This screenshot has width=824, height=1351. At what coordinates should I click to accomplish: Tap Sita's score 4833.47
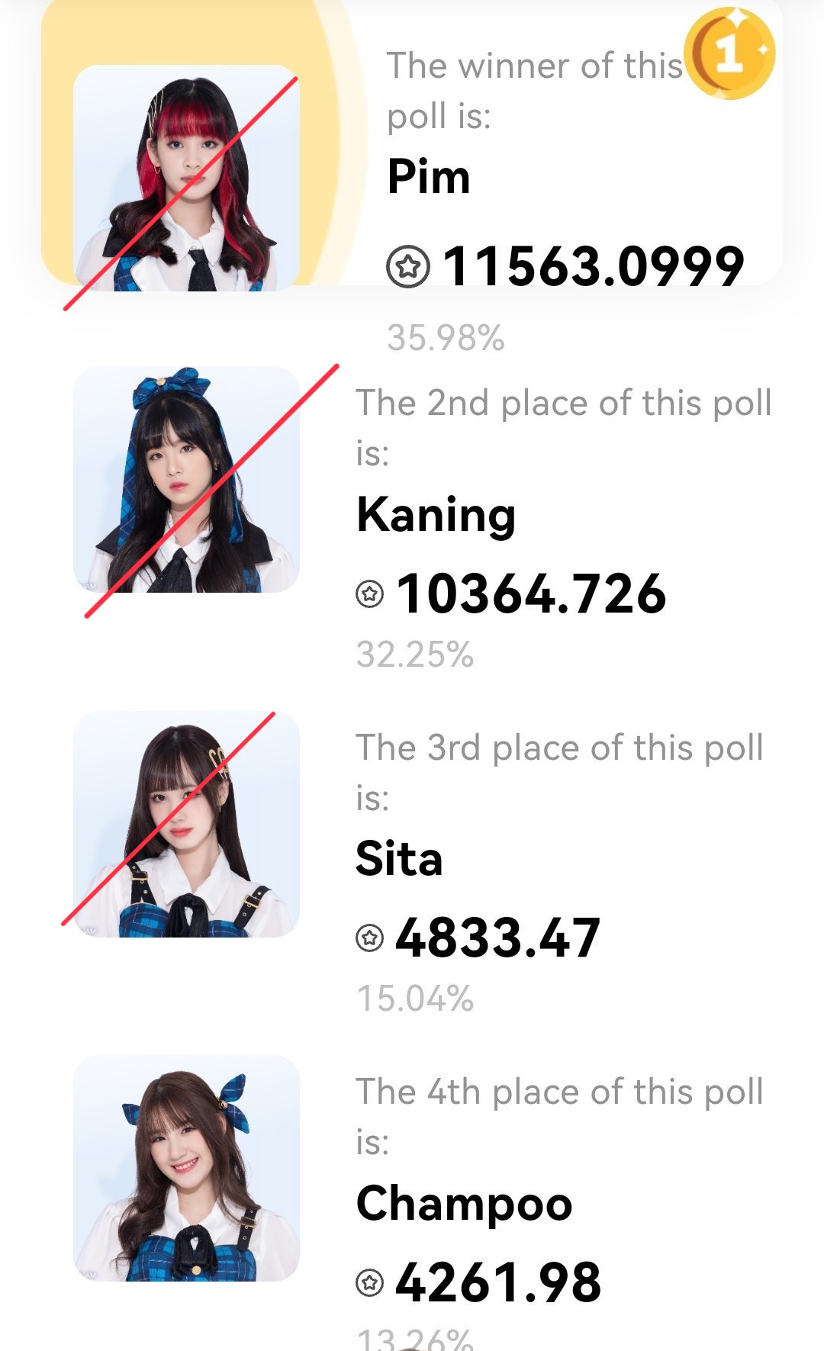point(497,938)
